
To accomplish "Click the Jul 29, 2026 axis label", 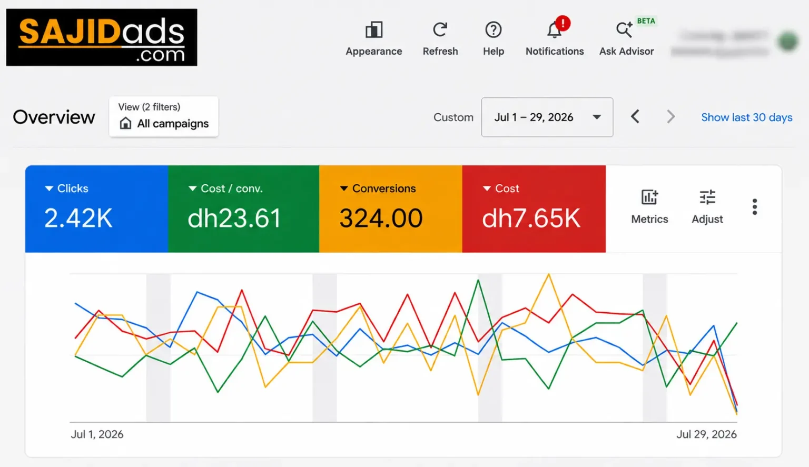I will point(706,434).
